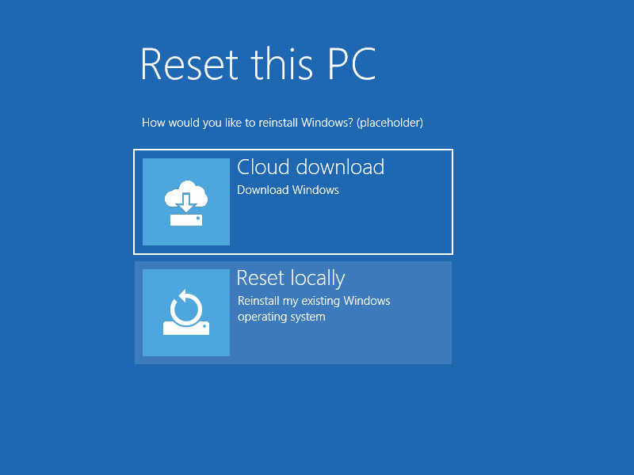Click the How would you like to reinstall prompt
Image resolution: width=634 pixels, height=475 pixels.
tap(281, 123)
